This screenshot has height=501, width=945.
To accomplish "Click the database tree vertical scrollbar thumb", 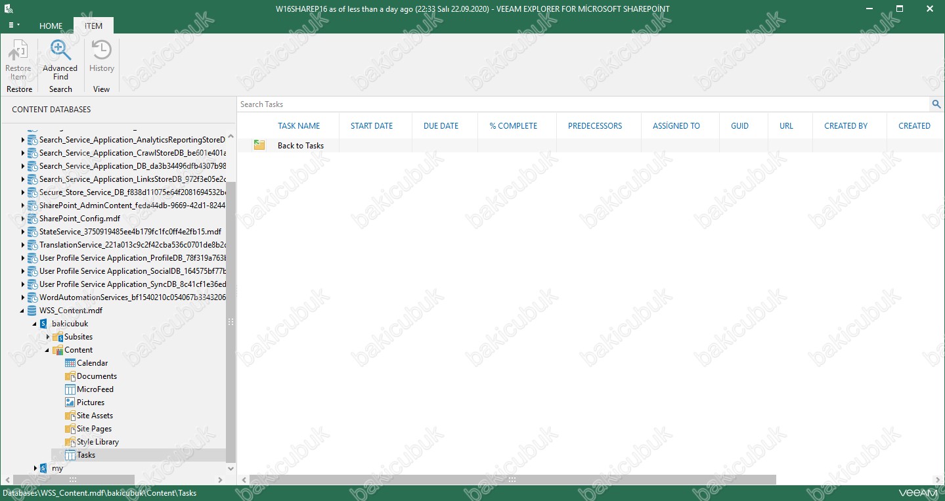I will tap(230, 322).
